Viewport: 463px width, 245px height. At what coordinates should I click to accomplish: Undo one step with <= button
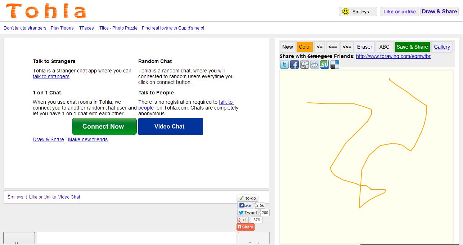coord(320,47)
